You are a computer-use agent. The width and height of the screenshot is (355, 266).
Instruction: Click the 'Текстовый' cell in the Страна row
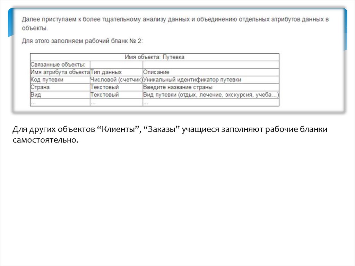coord(116,87)
